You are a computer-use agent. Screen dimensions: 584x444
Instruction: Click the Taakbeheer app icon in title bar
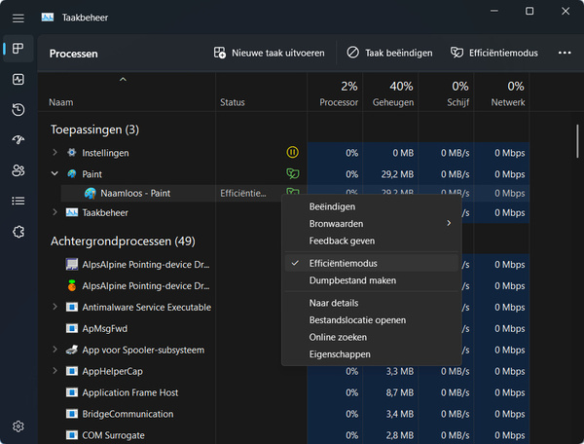[x=48, y=18]
